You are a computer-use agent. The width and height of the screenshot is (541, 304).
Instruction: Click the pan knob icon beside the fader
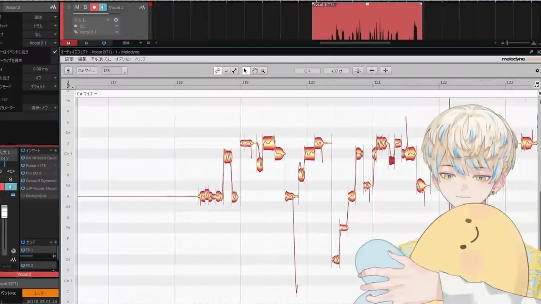tap(13, 251)
